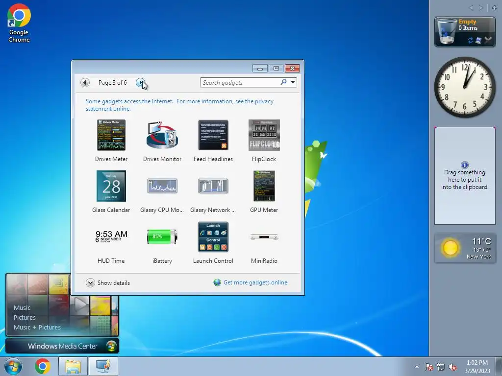Click the Page 3 of 6 label

(x=112, y=82)
